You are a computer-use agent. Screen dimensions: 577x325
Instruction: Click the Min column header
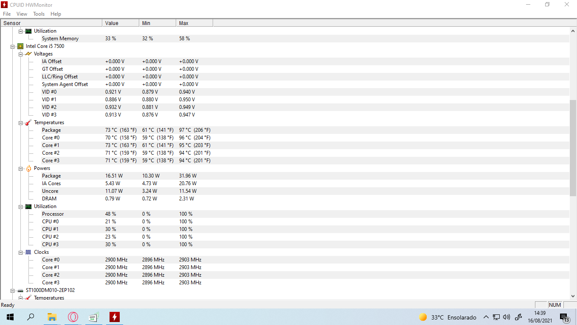158,23
